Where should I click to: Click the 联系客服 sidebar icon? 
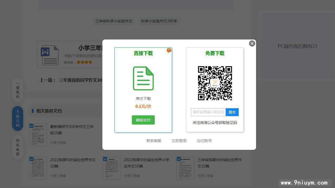coord(17,146)
